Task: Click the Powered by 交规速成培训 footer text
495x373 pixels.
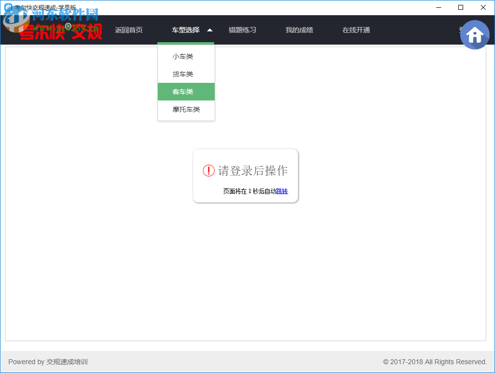Action: click(49, 362)
